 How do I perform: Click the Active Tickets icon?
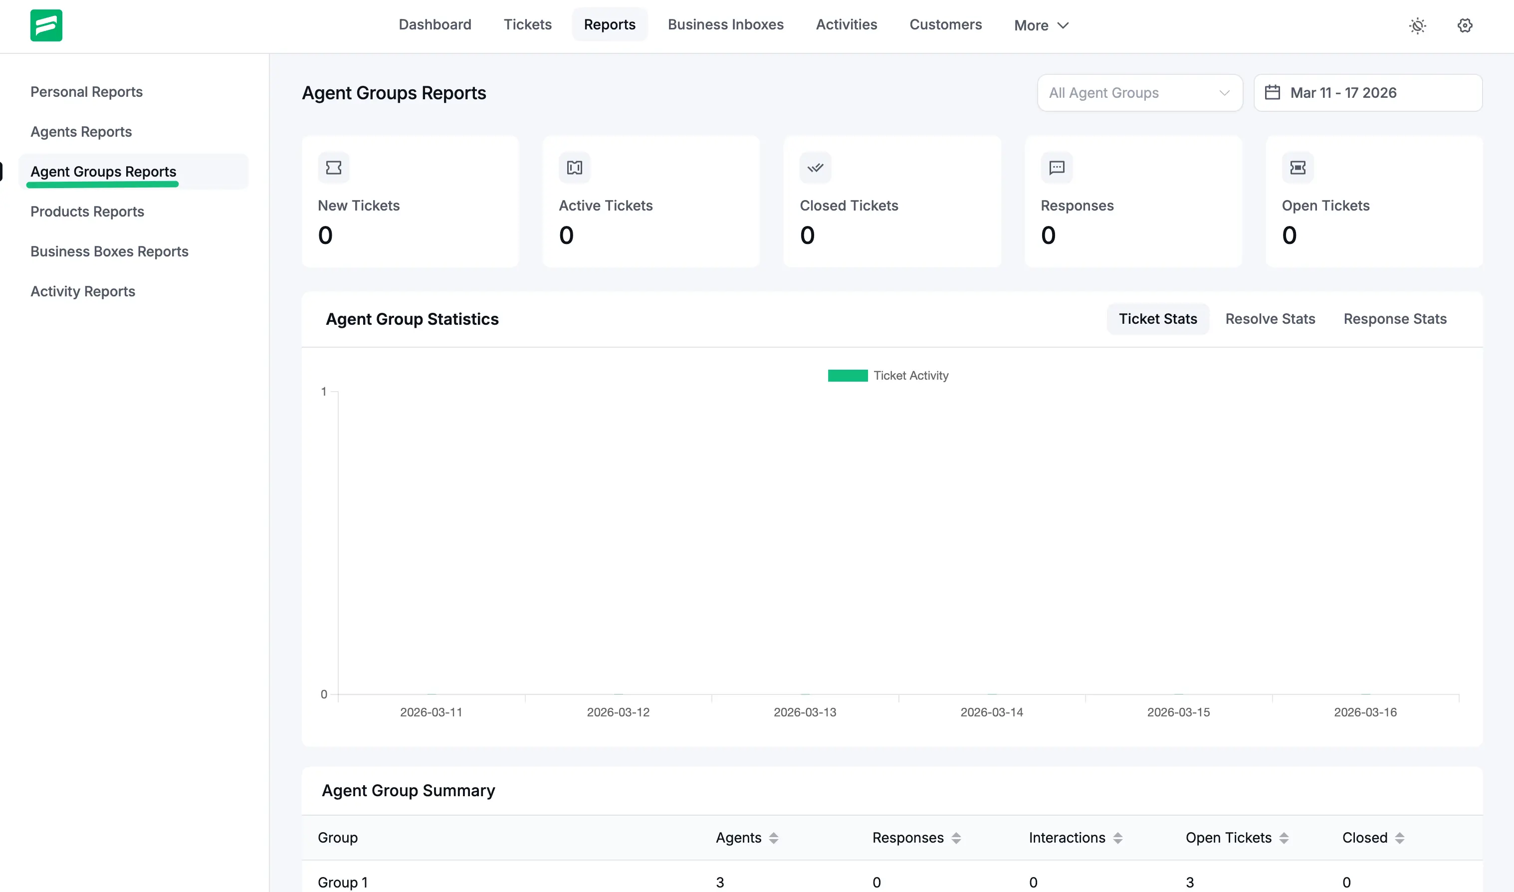pos(574,168)
